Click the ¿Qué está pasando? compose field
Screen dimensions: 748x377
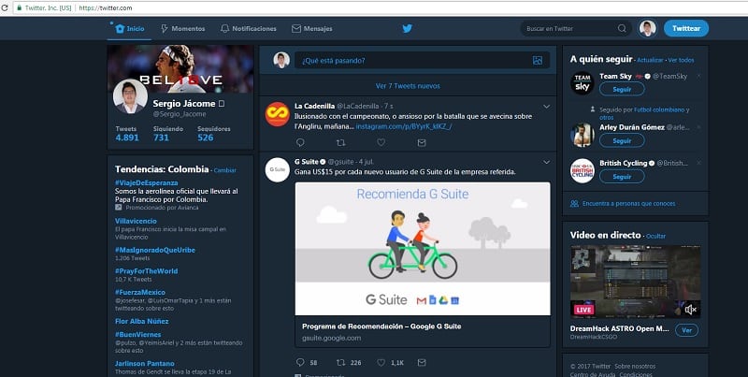click(422, 61)
